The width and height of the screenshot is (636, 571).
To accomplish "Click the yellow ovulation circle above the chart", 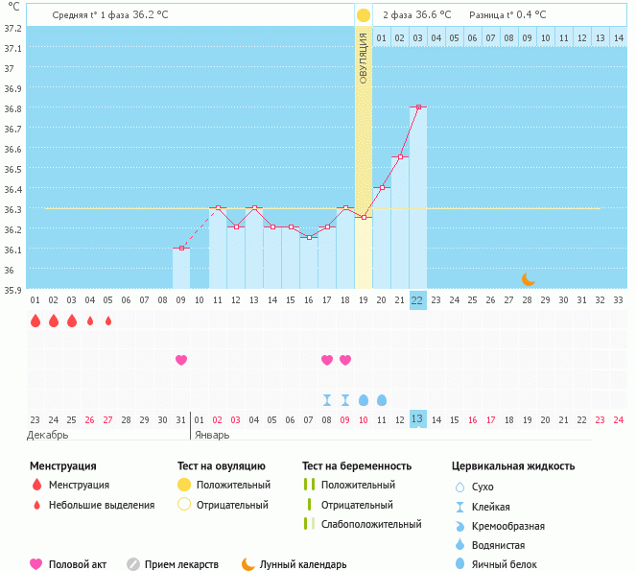I will (363, 15).
